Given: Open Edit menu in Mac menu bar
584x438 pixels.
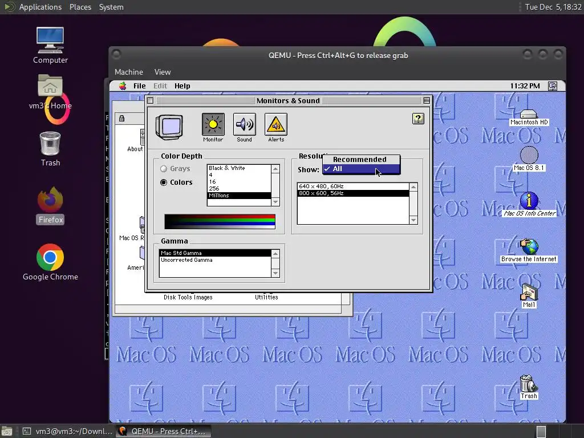Looking at the screenshot, I should coord(160,86).
